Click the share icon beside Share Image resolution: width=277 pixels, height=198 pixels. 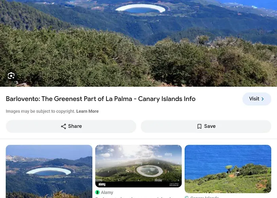[x=63, y=126]
